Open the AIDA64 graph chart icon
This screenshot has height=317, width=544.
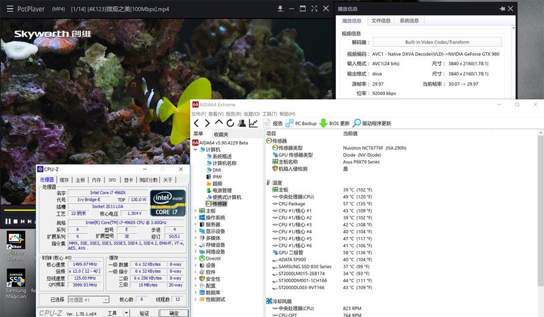click(x=253, y=123)
